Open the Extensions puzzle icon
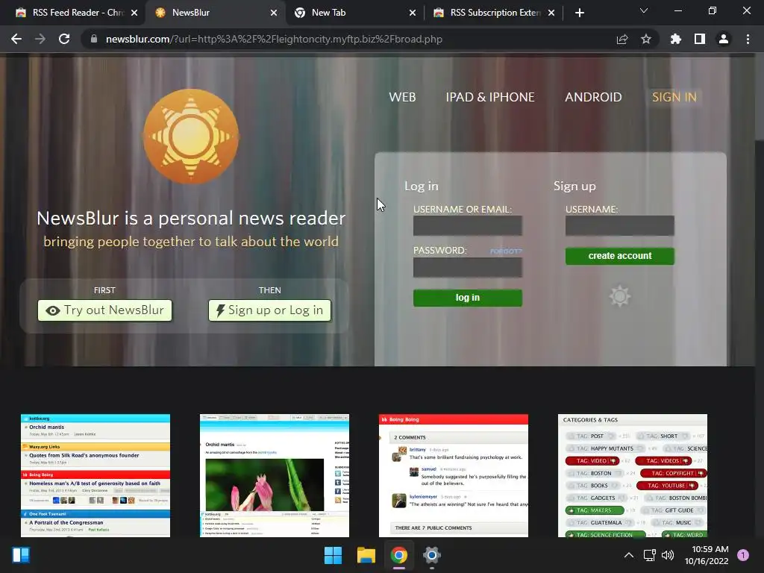 point(675,39)
